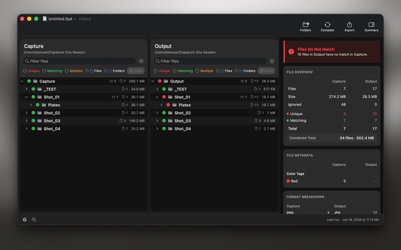Click folder icon of Output Shot_03 row
Image resolution: width=401 pixels, height=250 pixels.
170,120
